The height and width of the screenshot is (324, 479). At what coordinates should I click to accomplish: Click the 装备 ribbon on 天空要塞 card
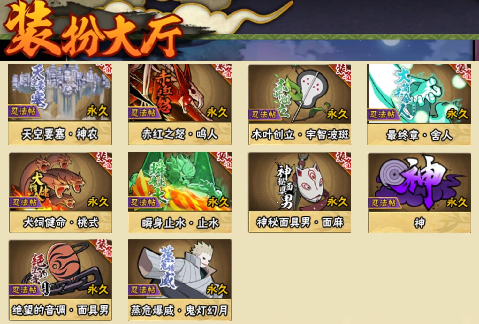tap(104, 69)
